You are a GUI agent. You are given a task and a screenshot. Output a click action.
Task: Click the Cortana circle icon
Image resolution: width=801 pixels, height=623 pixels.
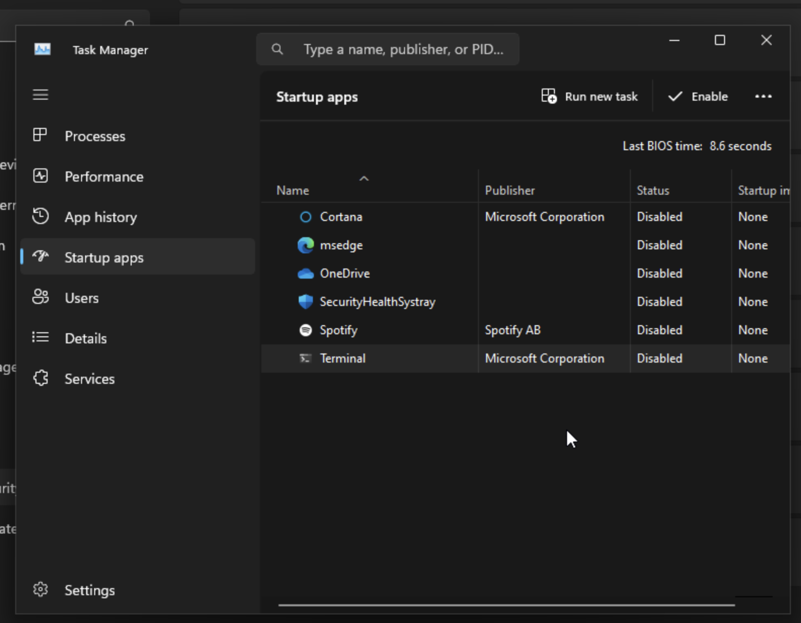[x=305, y=217]
